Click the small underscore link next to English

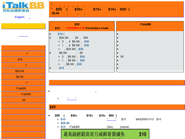coord(30,18)
